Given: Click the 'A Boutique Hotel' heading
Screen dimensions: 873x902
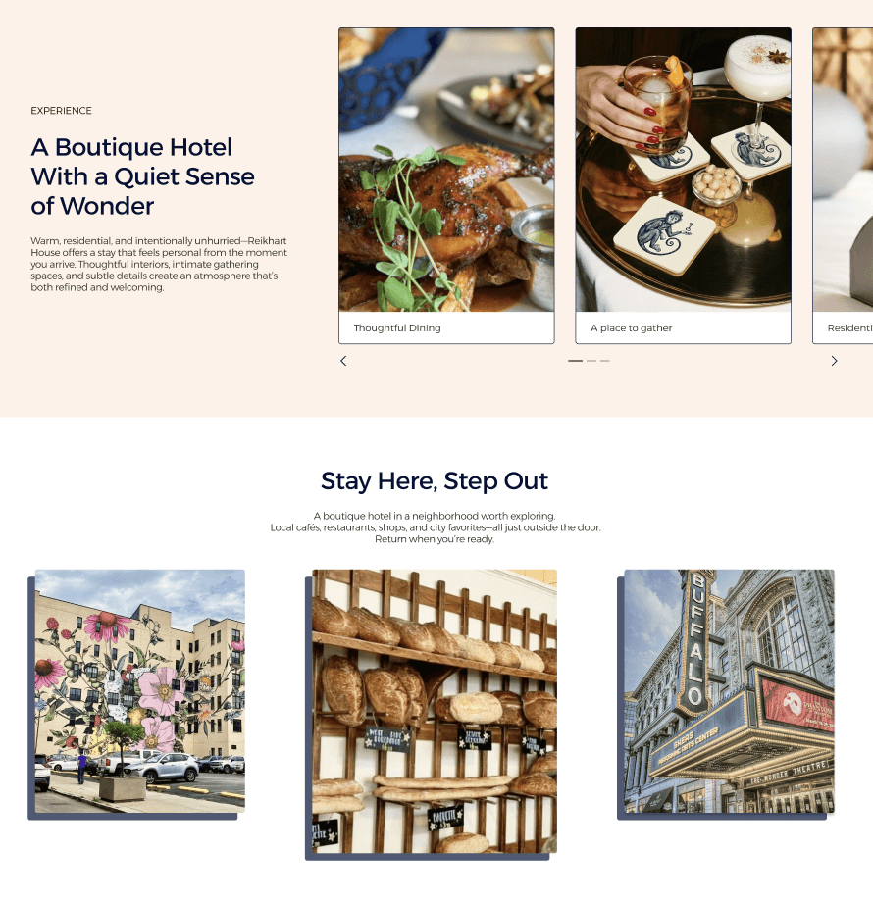Looking at the screenshot, I should (x=131, y=147).
